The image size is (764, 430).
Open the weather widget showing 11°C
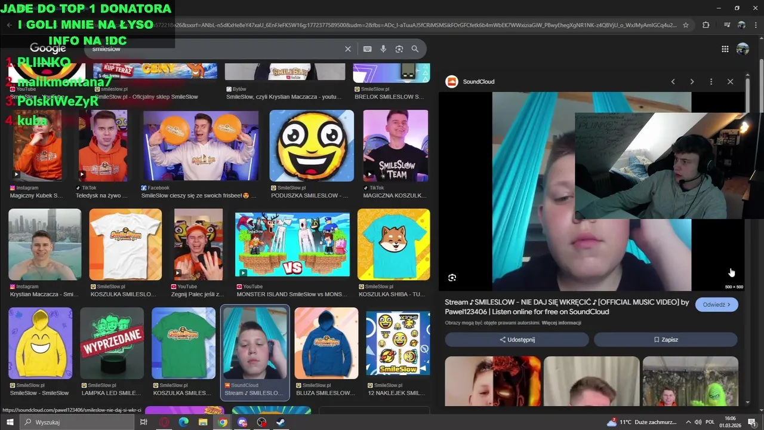643,422
